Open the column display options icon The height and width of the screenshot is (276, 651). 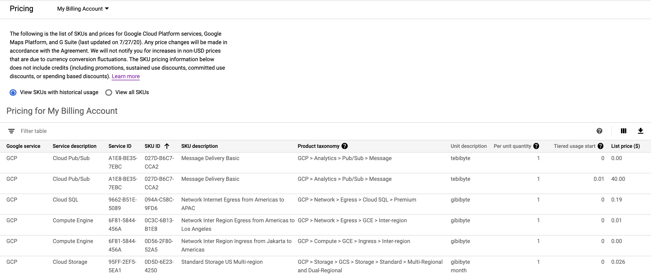(x=623, y=131)
